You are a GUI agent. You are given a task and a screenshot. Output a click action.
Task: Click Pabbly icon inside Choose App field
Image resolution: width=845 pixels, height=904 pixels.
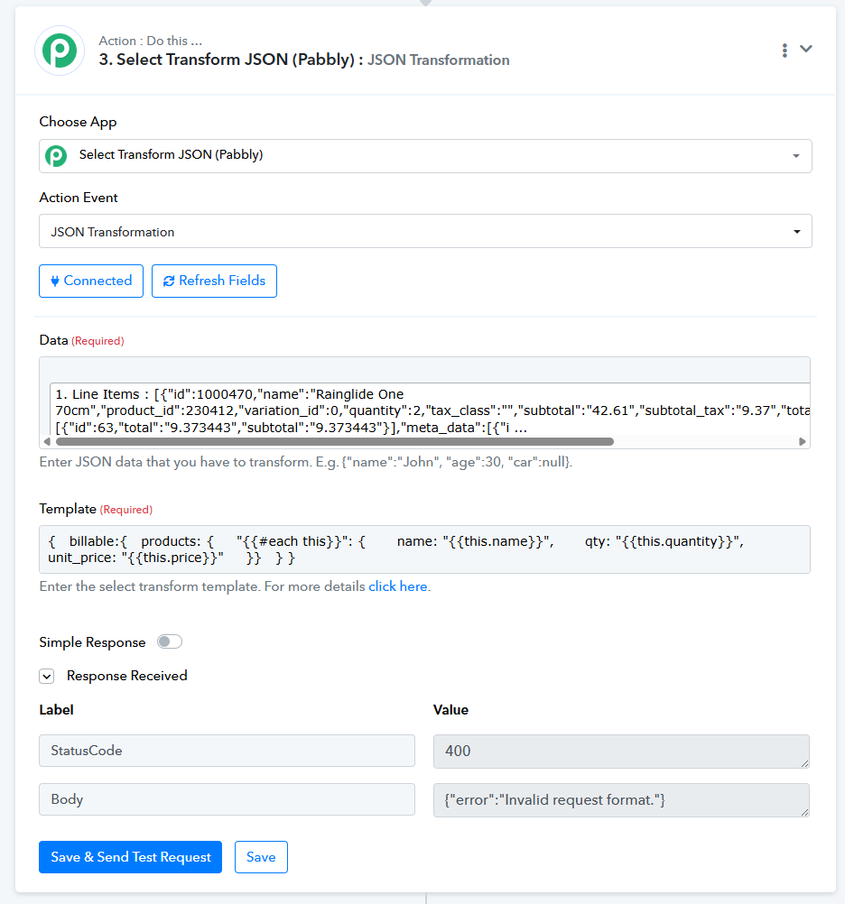(x=56, y=156)
